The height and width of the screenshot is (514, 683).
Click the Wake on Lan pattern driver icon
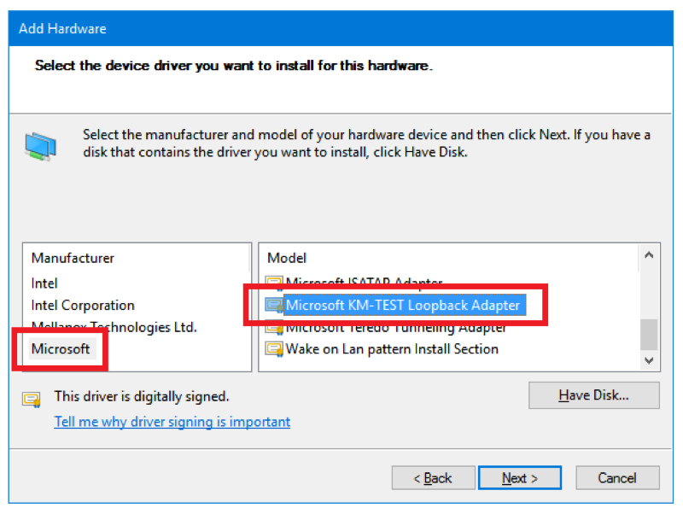coord(274,349)
